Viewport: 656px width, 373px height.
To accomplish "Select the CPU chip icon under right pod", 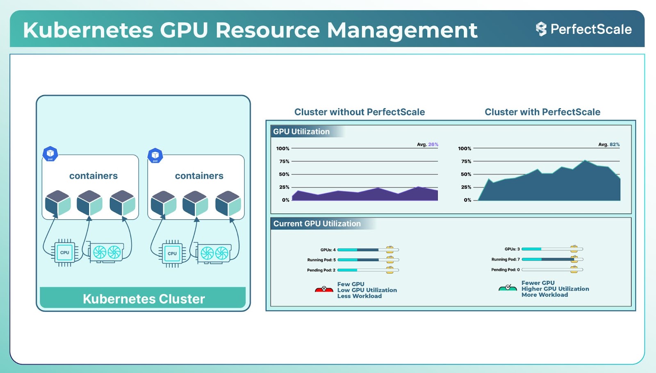I will (172, 253).
